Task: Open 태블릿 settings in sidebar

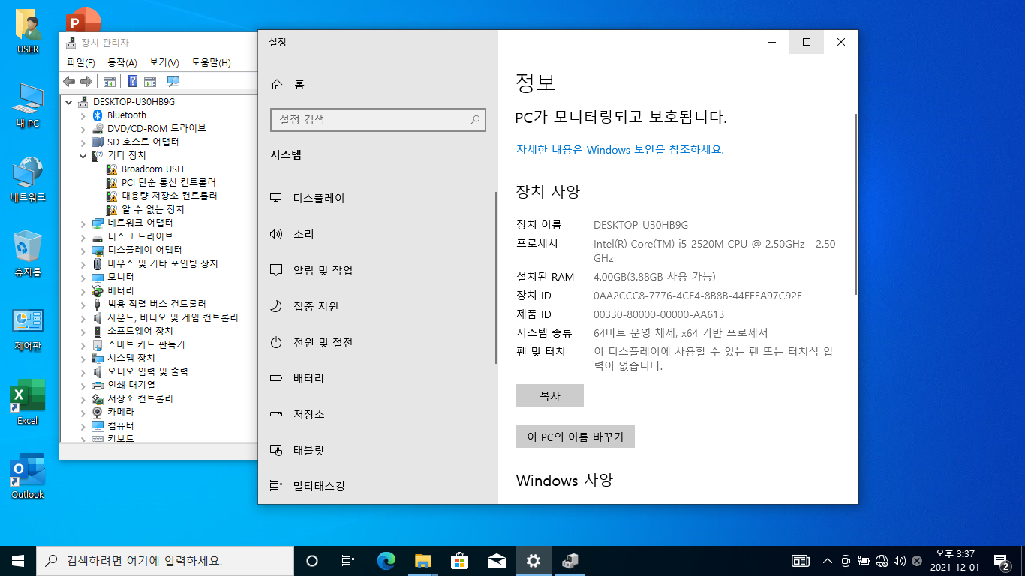Action: coord(377,450)
